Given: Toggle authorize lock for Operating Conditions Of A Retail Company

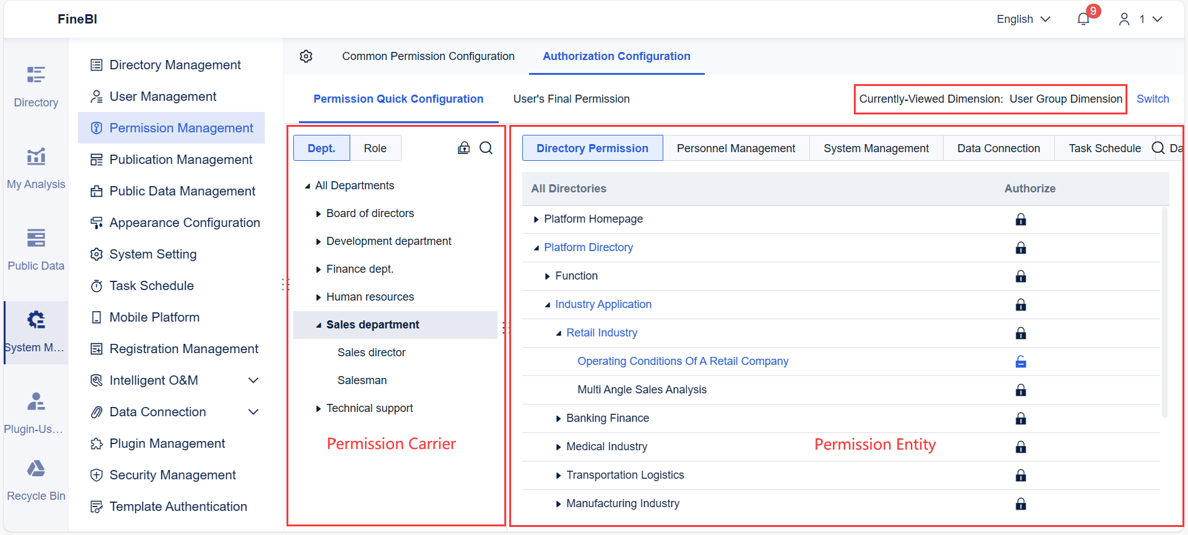Looking at the screenshot, I should click(1021, 362).
